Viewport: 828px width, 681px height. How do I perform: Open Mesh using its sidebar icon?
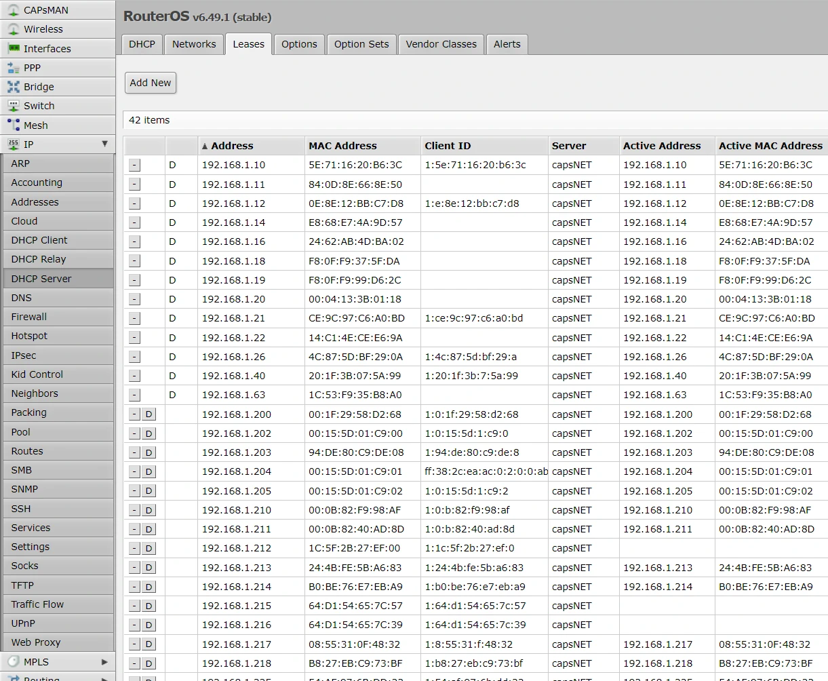[x=13, y=125]
